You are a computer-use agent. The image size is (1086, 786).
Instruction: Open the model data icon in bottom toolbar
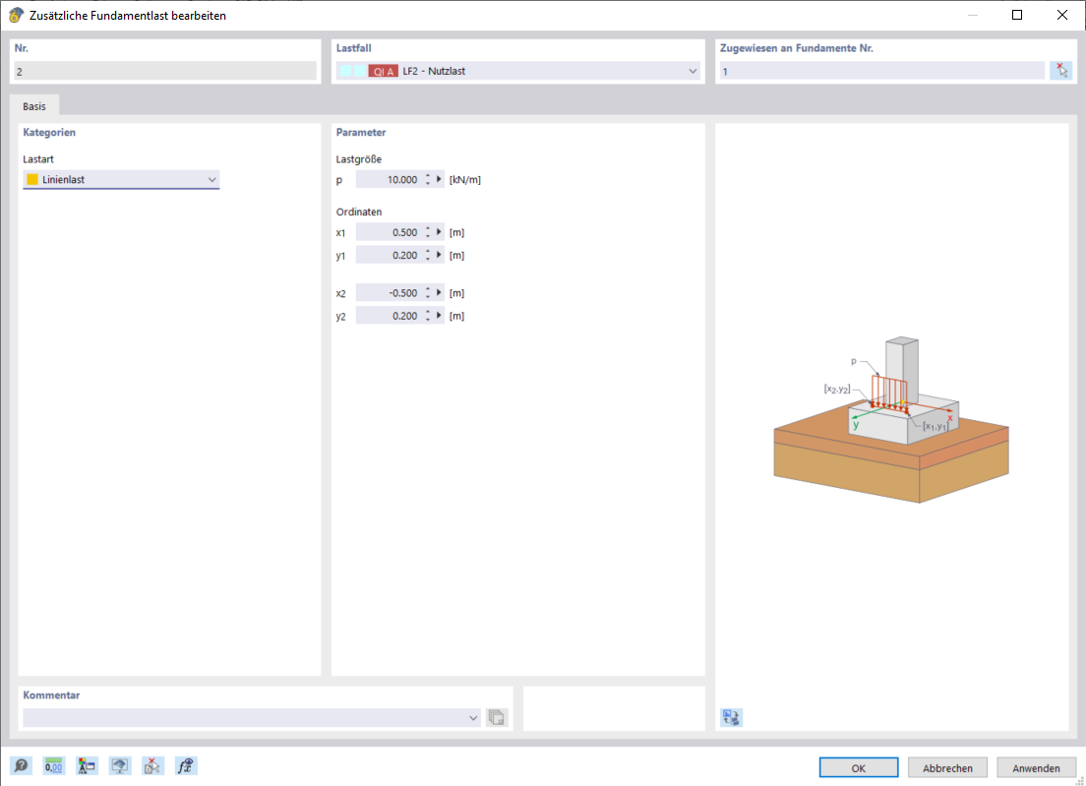[87, 766]
